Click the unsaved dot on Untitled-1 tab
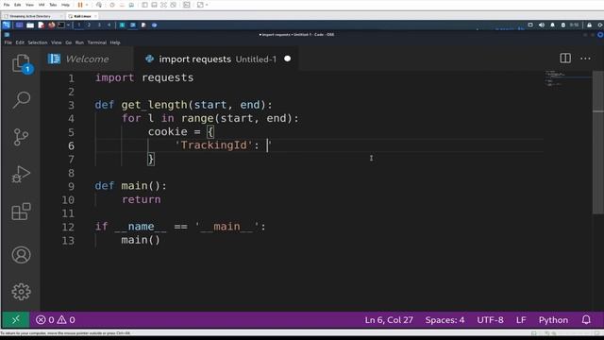Viewport: 604px width, 340px height. pos(287,59)
